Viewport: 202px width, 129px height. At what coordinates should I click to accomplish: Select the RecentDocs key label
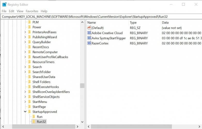click(41, 47)
